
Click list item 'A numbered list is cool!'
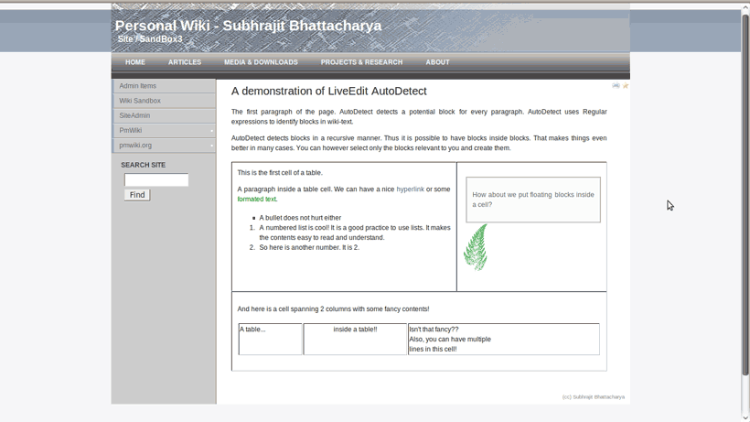pos(355,233)
